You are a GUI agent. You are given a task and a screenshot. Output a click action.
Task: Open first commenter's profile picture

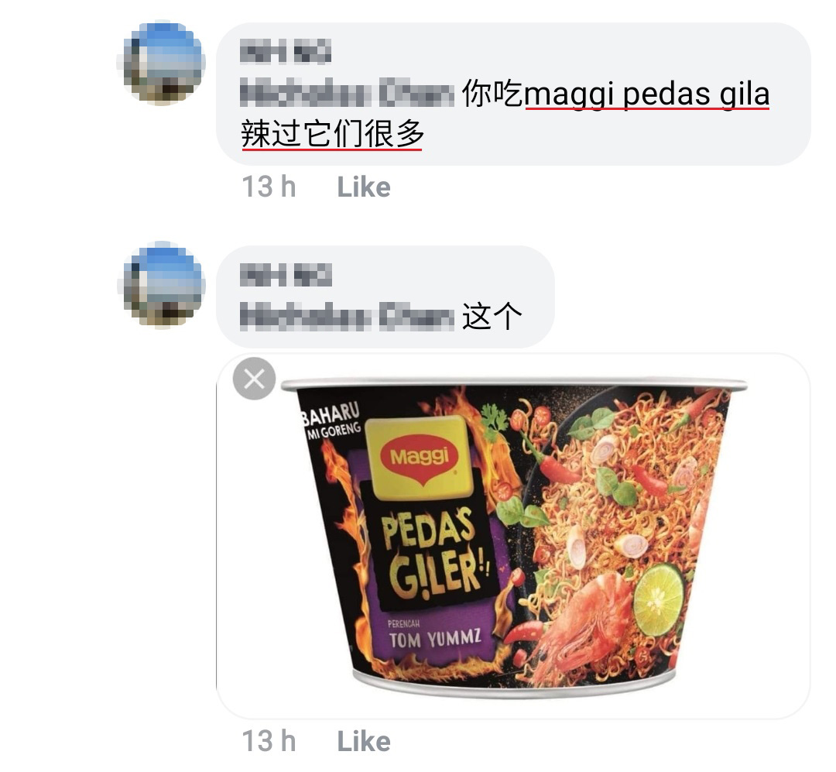point(162,61)
